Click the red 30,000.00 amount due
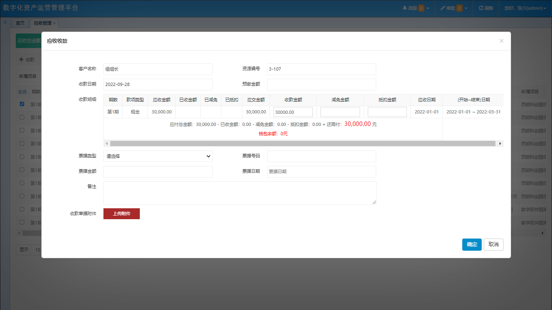The height and width of the screenshot is (310, 552). tap(358, 124)
